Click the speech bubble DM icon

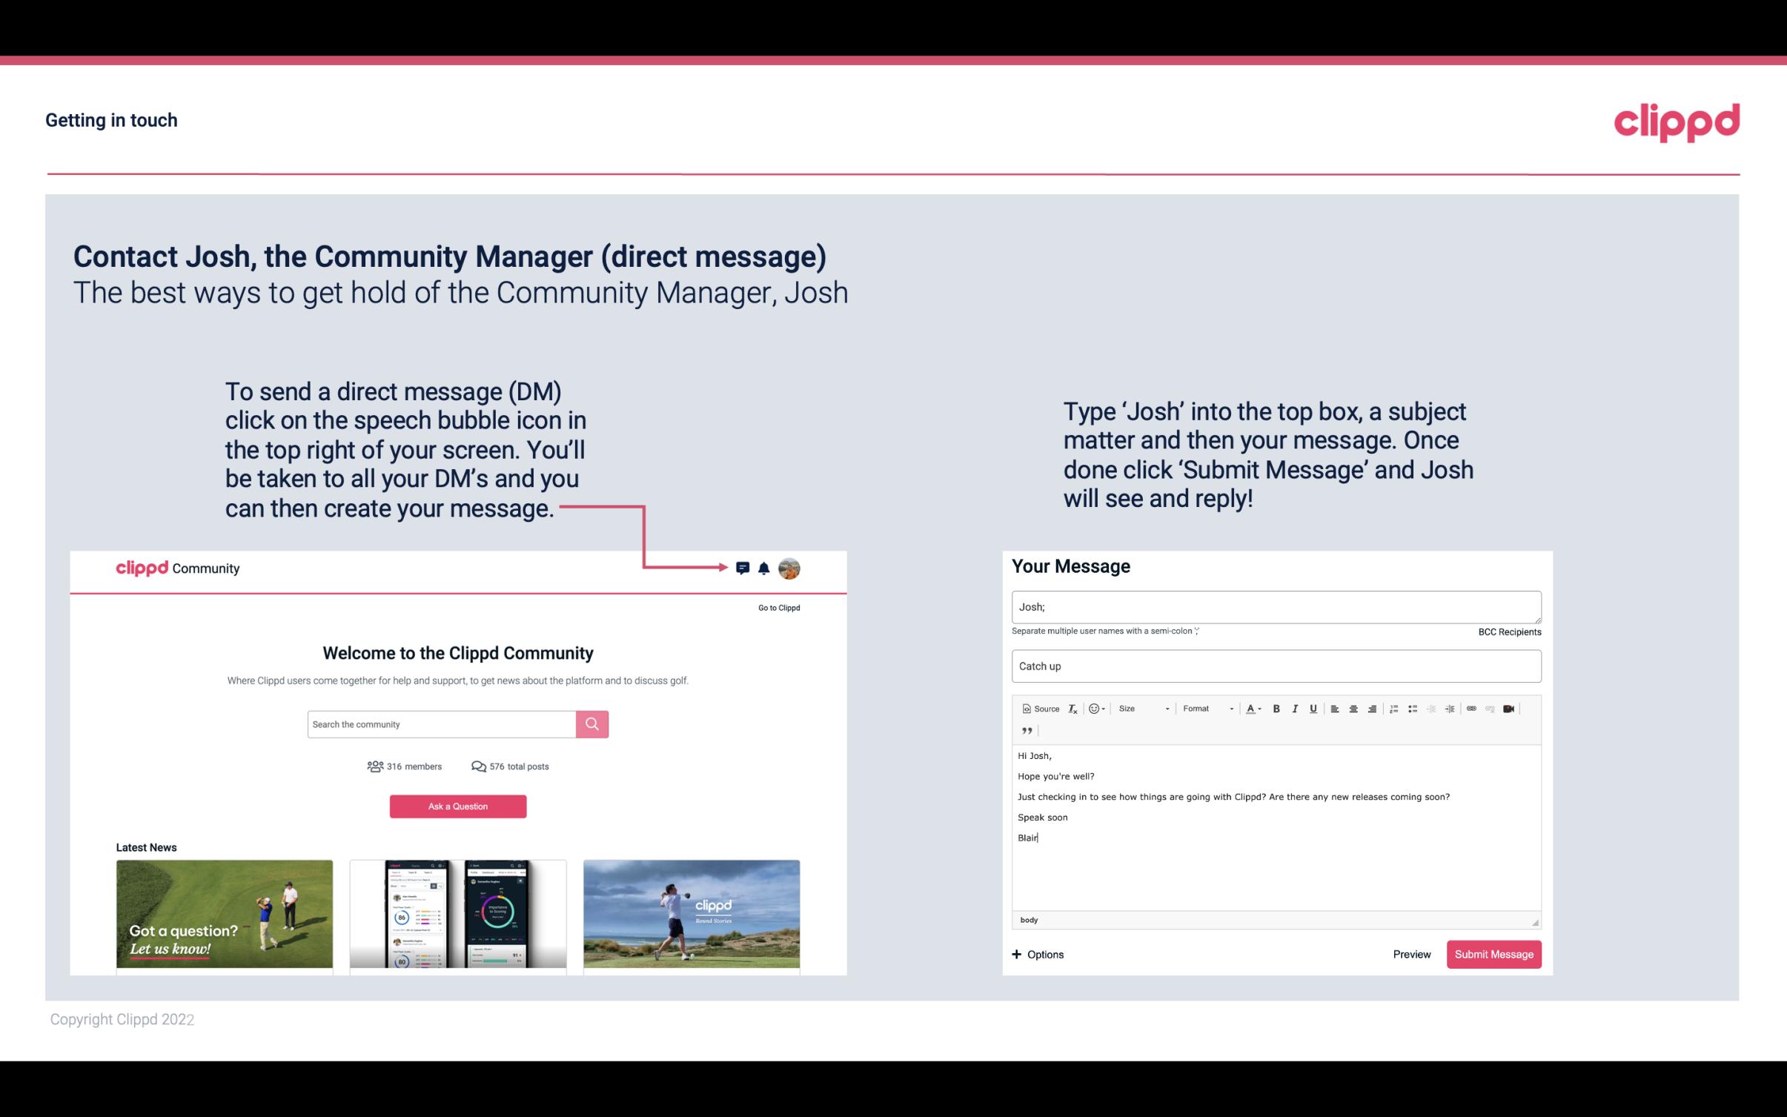(743, 568)
